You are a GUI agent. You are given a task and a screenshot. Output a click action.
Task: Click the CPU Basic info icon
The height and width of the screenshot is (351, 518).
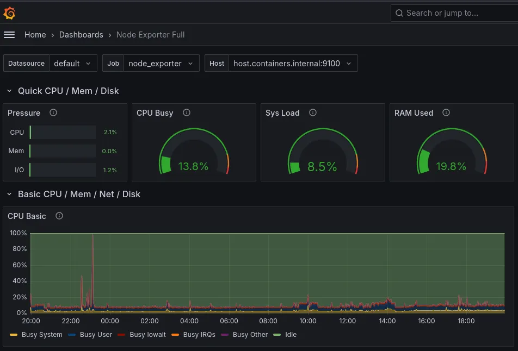[x=59, y=216]
